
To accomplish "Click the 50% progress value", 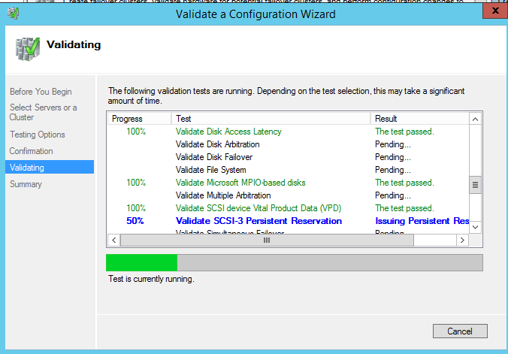I will coord(135,221).
